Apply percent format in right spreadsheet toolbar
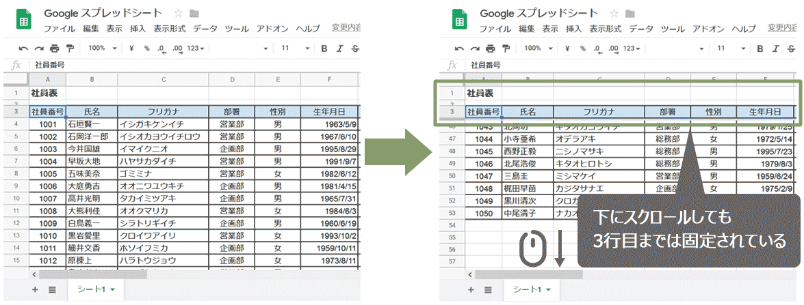Viewport: 804px width, 305px height. coord(582,48)
